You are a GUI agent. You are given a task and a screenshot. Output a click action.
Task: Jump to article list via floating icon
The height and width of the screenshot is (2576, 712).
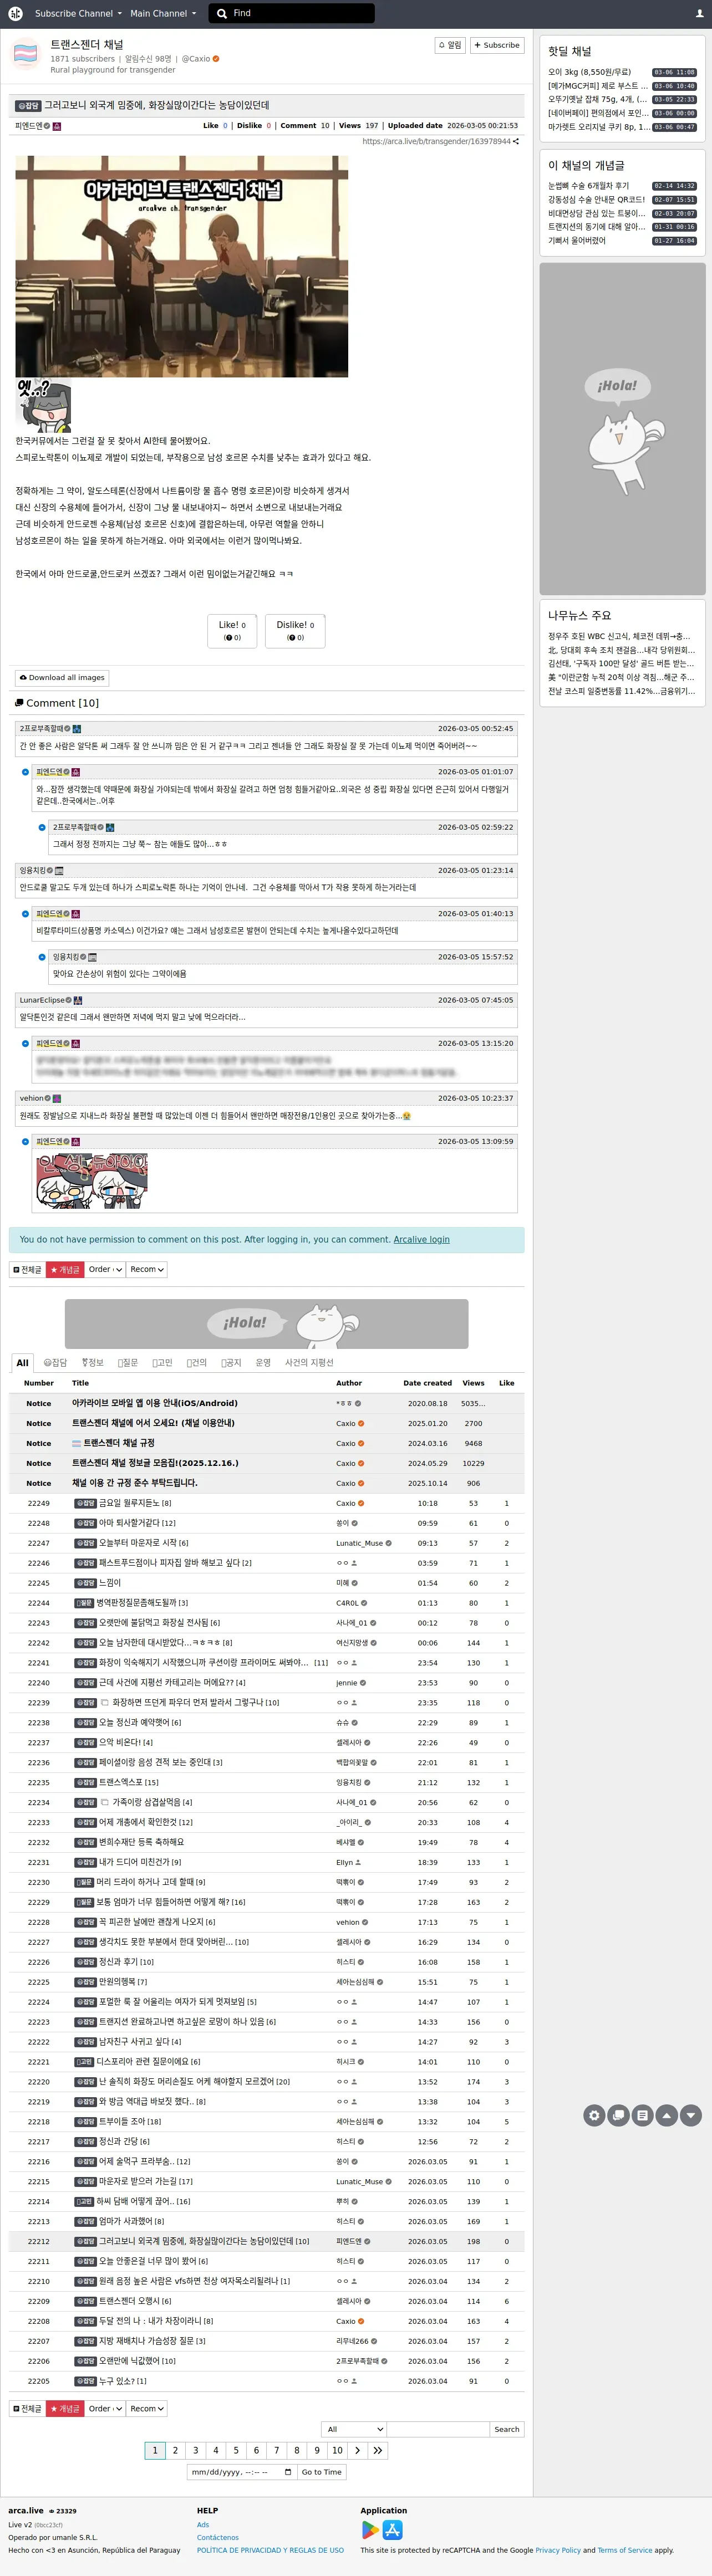click(x=643, y=2114)
